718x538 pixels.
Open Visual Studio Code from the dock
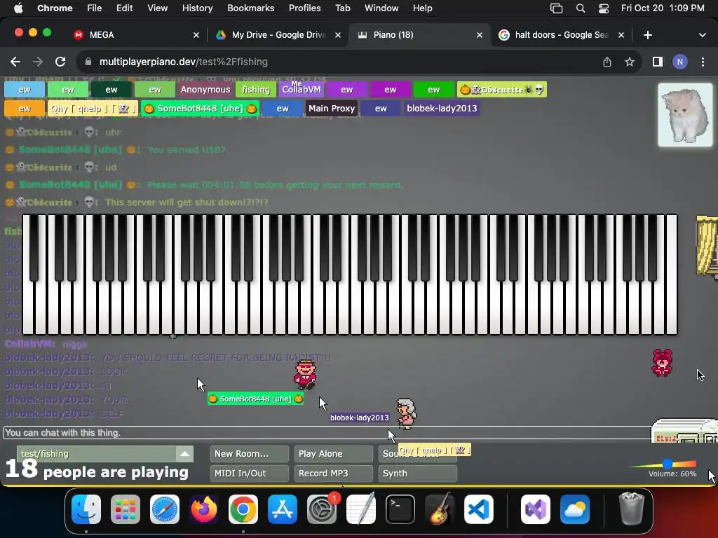pyautogui.click(x=478, y=509)
